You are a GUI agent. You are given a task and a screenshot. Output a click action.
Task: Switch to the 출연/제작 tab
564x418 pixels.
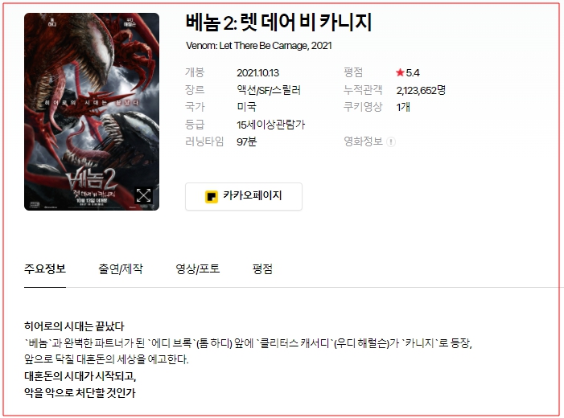coord(121,268)
